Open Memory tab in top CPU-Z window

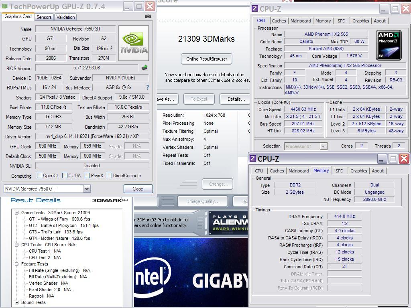(x=323, y=21)
